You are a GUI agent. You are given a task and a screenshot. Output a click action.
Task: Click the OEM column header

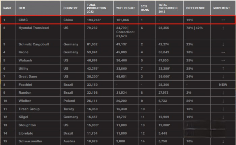22,8
